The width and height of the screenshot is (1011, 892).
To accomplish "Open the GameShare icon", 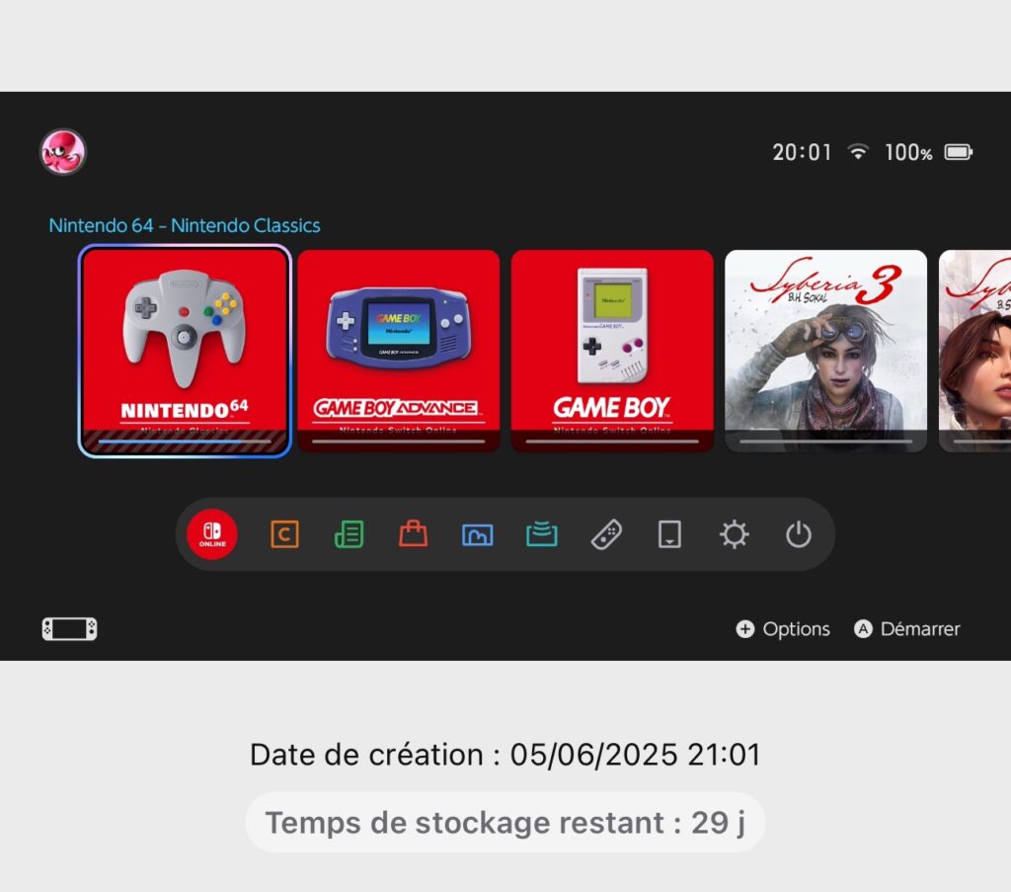I will (x=542, y=534).
